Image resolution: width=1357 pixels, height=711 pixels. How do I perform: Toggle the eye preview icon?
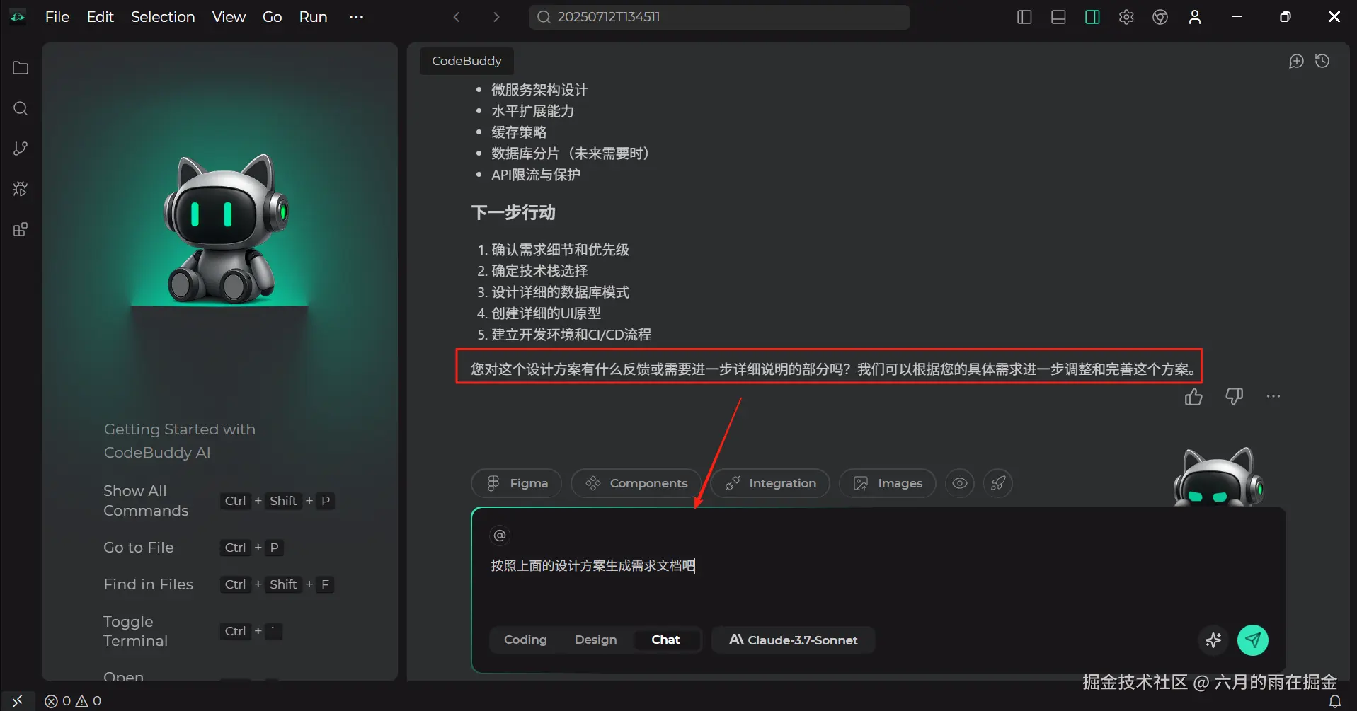(x=960, y=483)
